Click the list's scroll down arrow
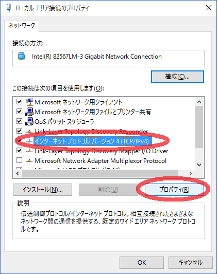 [199, 165]
